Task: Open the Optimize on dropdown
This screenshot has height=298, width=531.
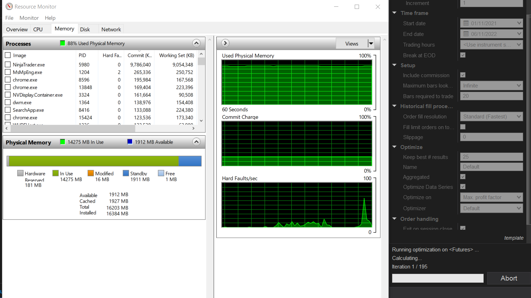Action: 519,197
